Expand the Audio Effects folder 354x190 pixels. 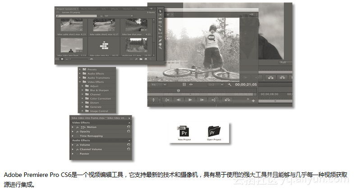(x=80, y=74)
